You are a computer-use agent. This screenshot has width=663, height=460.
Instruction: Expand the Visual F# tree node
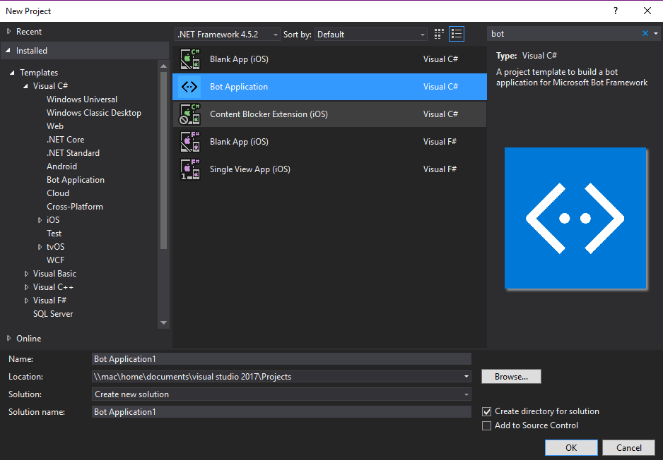(x=26, y=301)
